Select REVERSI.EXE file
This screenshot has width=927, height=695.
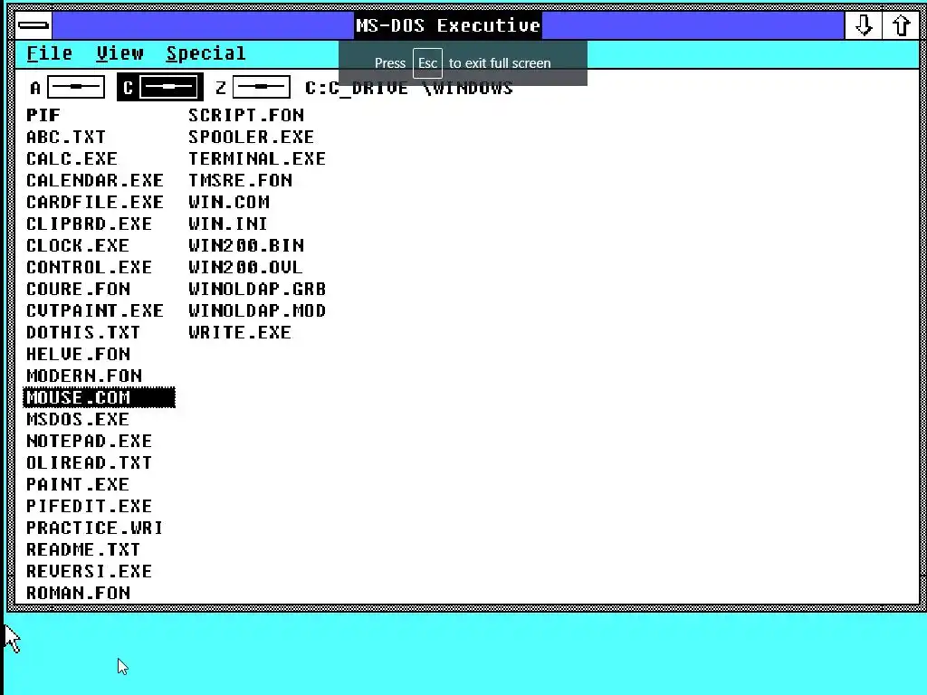click(89, 572)
